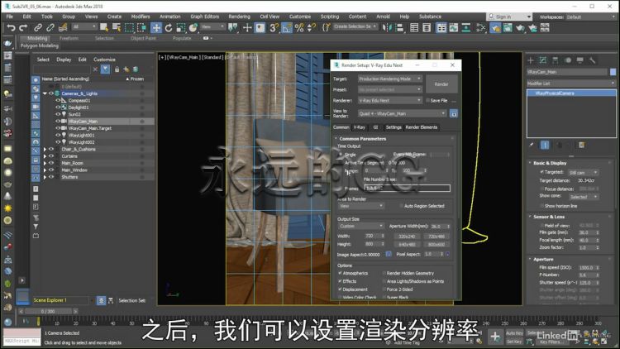Toggle Displacement checkbox in Render Setup
The height and width of the screenshot is (349, 620).
point(340,289)
